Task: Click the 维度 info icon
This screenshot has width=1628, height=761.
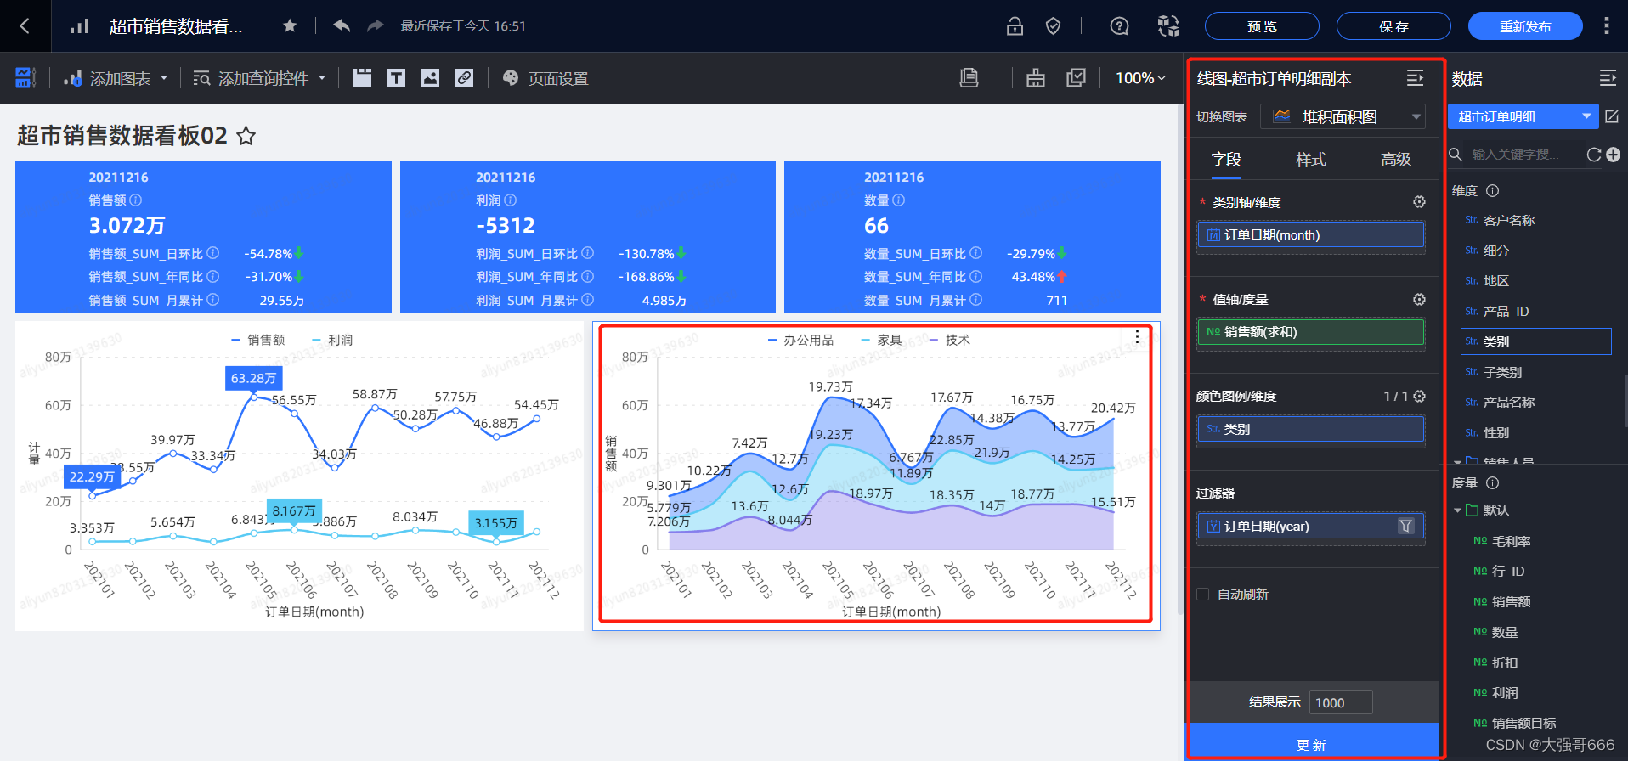Action: (1493, 191)
